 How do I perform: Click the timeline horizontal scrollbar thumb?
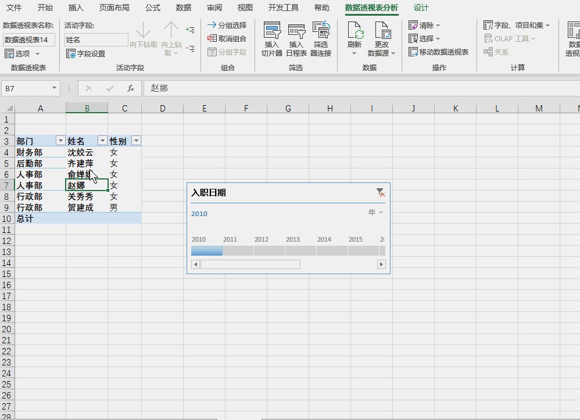pos(250,264)
